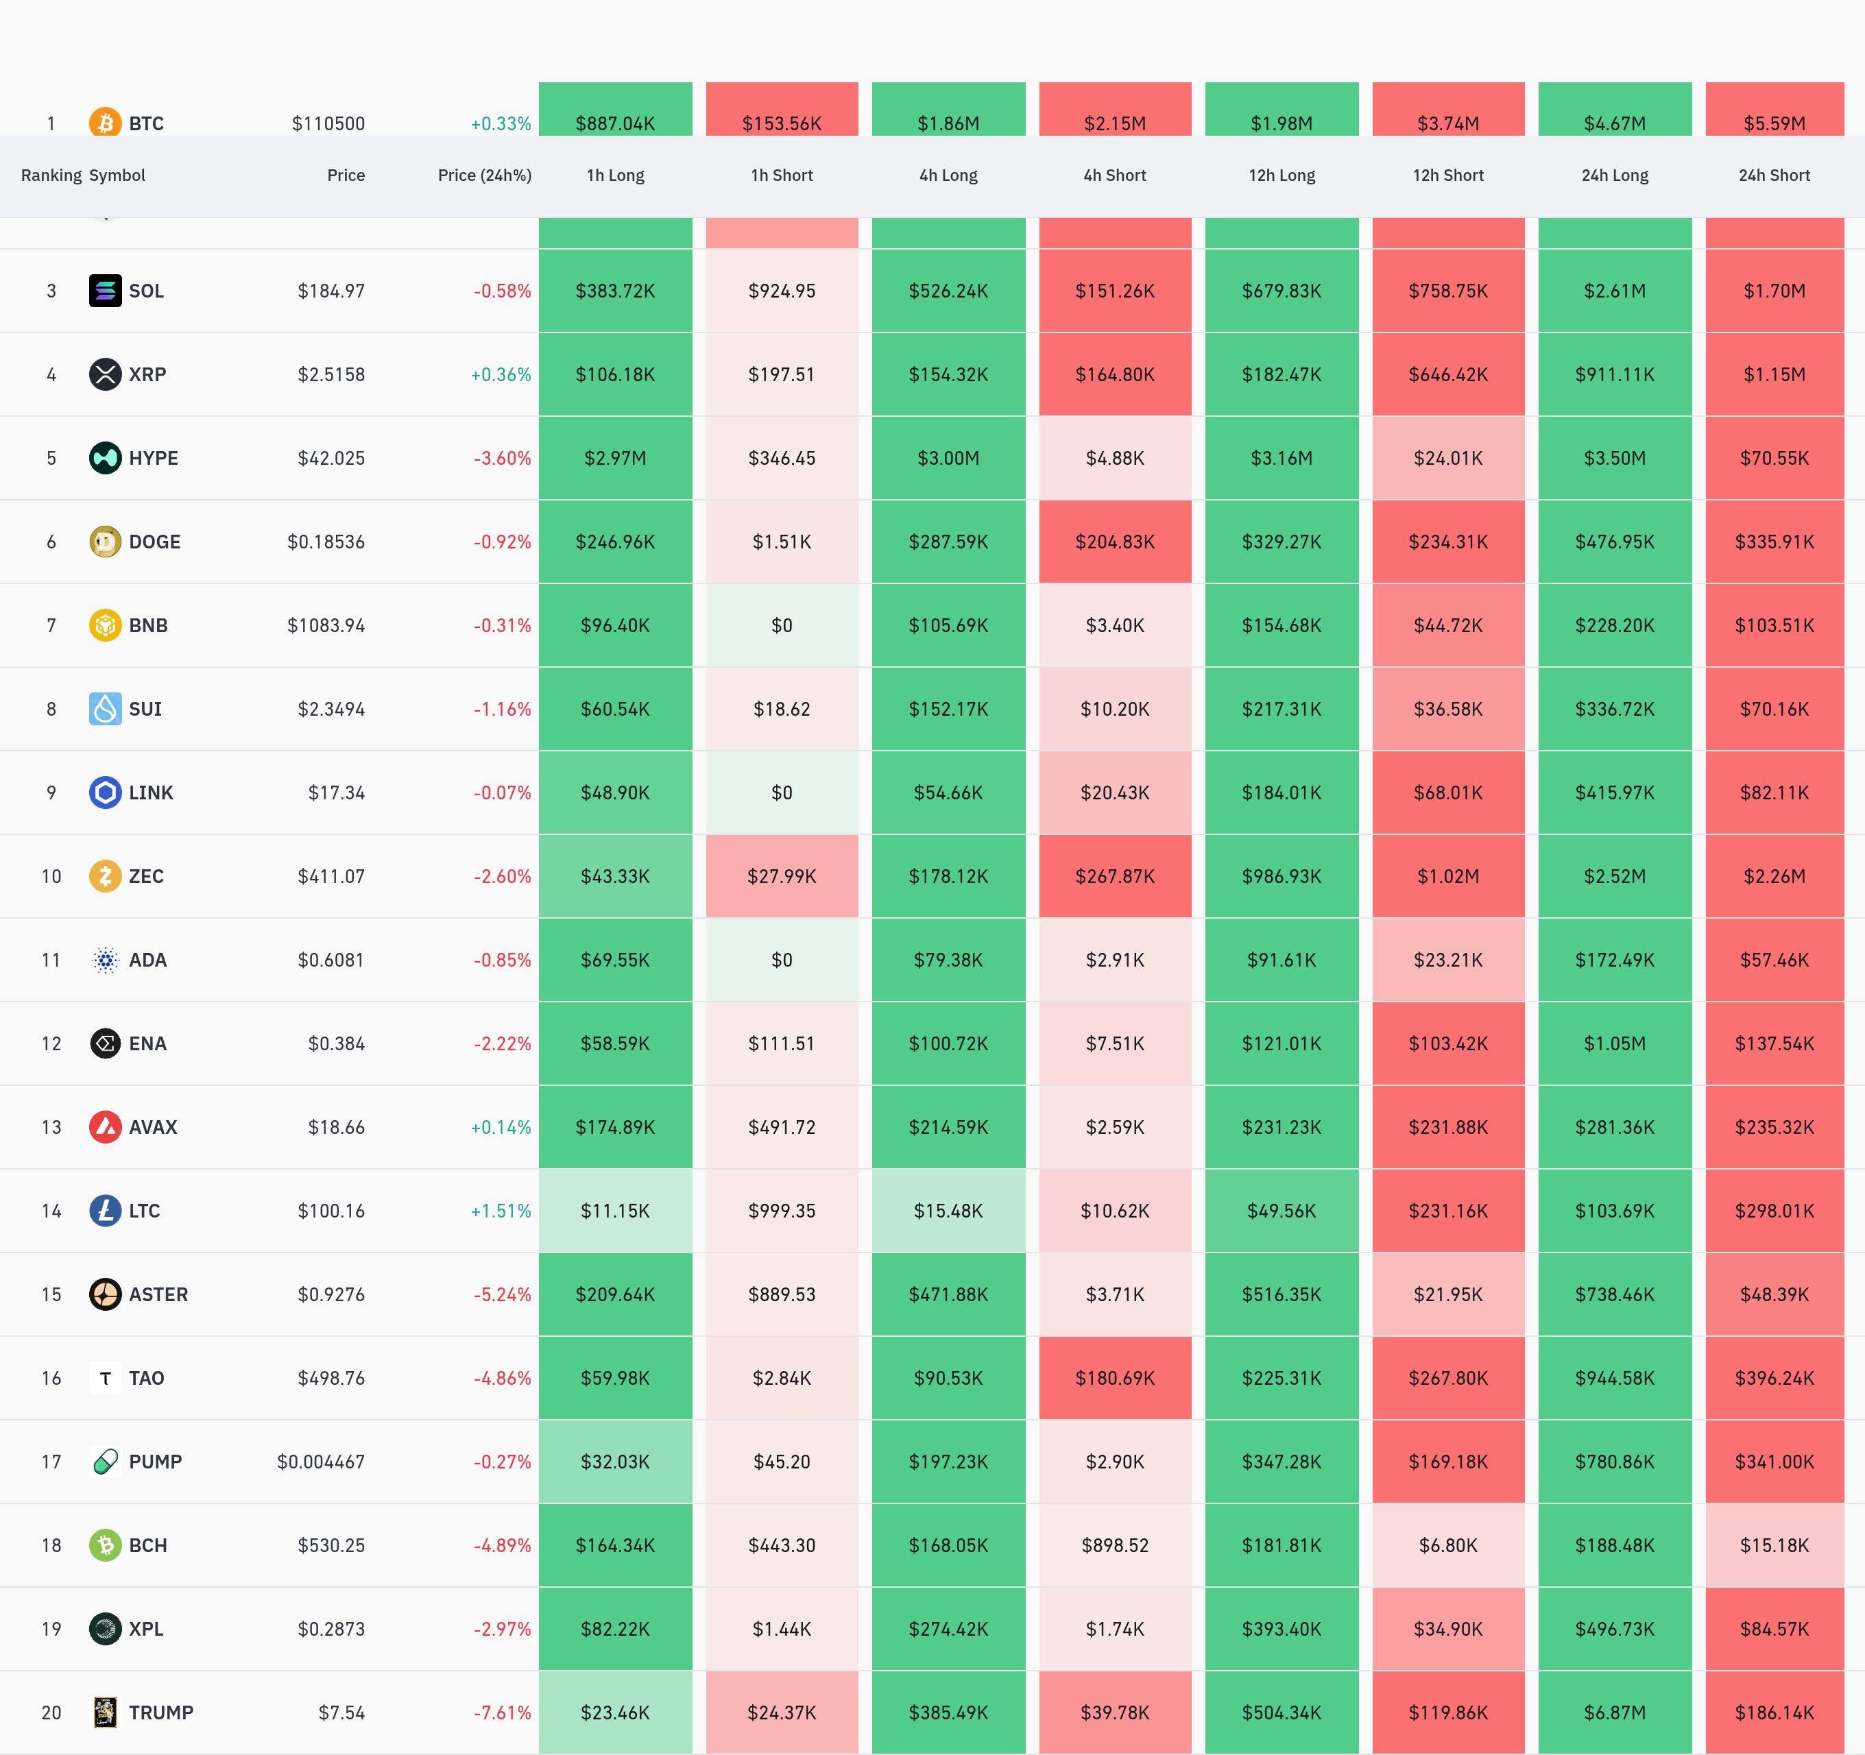Click the TRUMP coin icon
Viewport: 1865px width, 1755px height.
[105, 1712]
